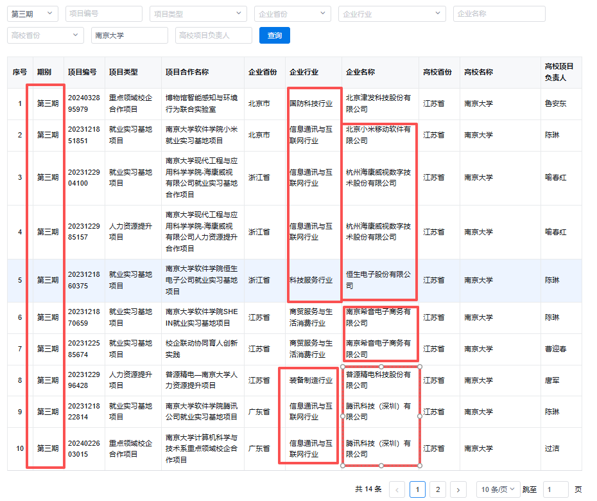
Task: Click the 高校项目负责人 input field
Action: point(214,35)
